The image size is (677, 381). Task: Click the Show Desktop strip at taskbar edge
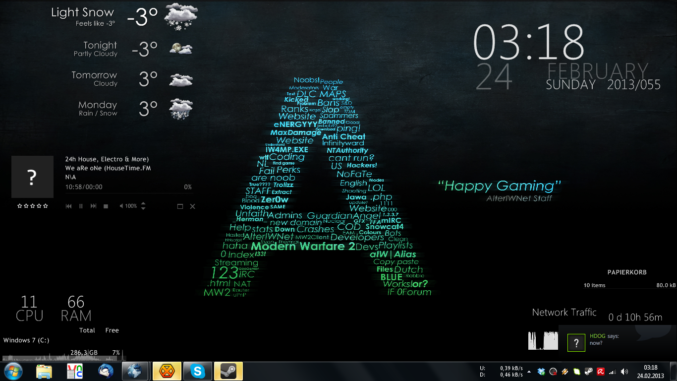(674, 371)
